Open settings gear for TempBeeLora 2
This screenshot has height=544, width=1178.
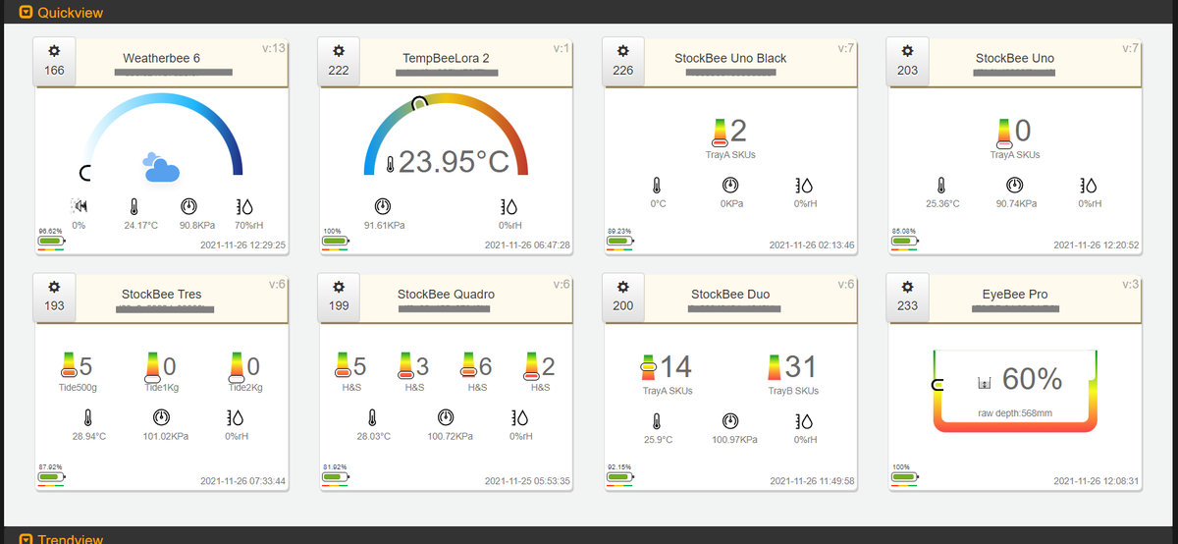point(339,51)
